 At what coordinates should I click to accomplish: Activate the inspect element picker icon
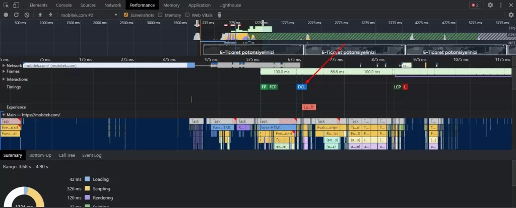coord(6,5)
